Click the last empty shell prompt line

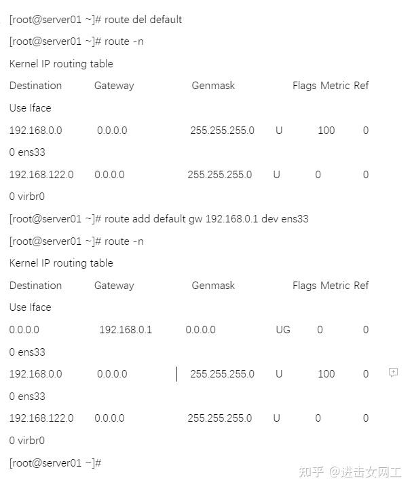[55, 463]
